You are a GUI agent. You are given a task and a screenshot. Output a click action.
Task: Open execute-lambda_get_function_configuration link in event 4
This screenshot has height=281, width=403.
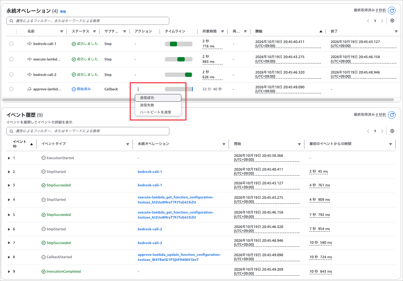176,199
